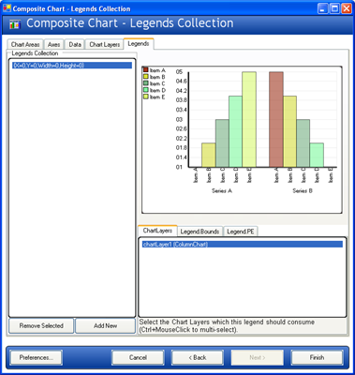Screen dimensions: 355x375
Task: Open the Legend.Bounds sub-tab
Action: (x=200, y=232)
